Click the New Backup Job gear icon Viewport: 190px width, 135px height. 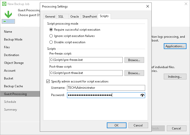point(4,4)
